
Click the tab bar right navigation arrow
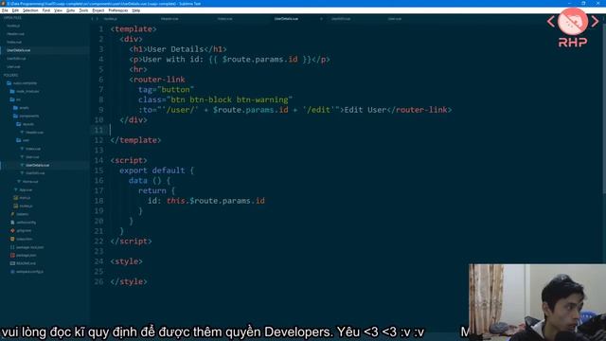[x=97, y=19]
